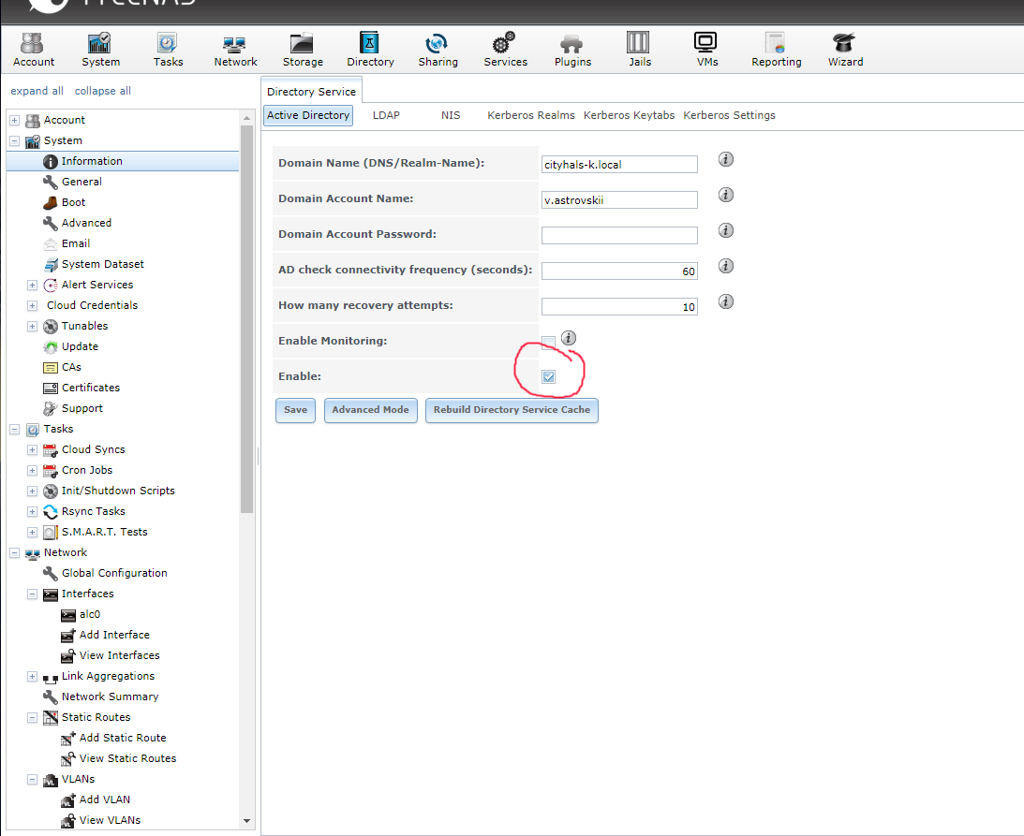Screen dimensions: 1024x836
Task: Switch to the LDAP tab
Action: pos(386,115)
